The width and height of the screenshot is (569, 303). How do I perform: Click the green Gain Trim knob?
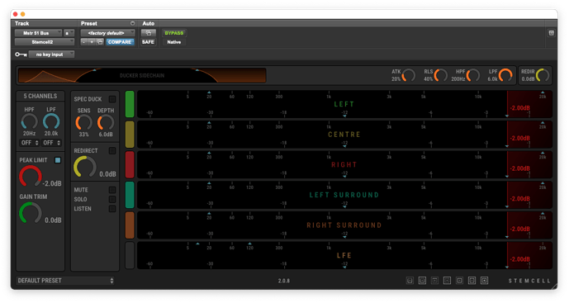[x=30, y=213]
